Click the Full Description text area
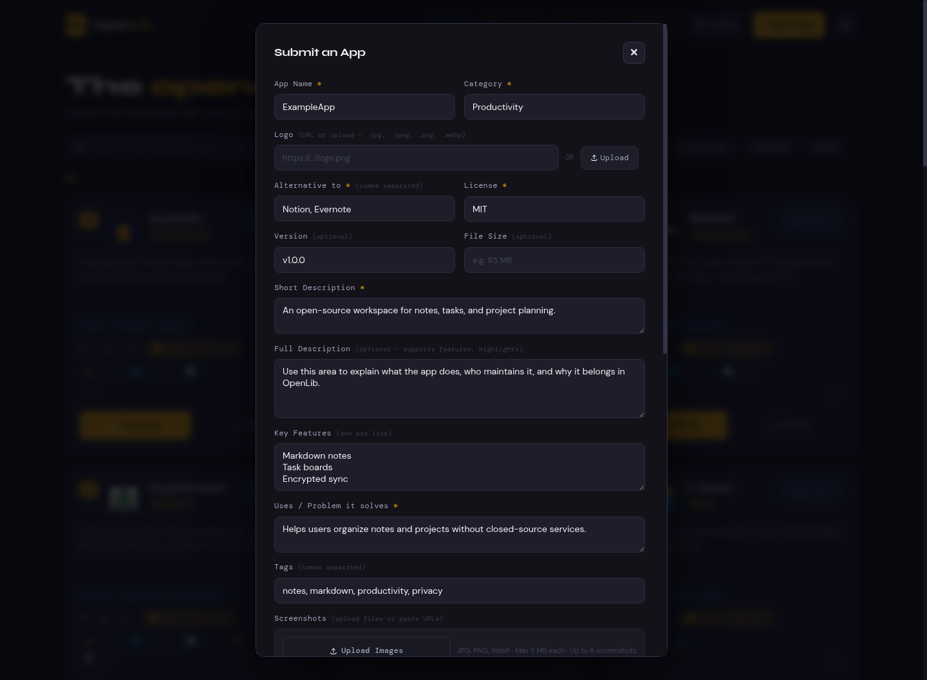This screenshot has width=927, height=680. (x=460, y=389)
